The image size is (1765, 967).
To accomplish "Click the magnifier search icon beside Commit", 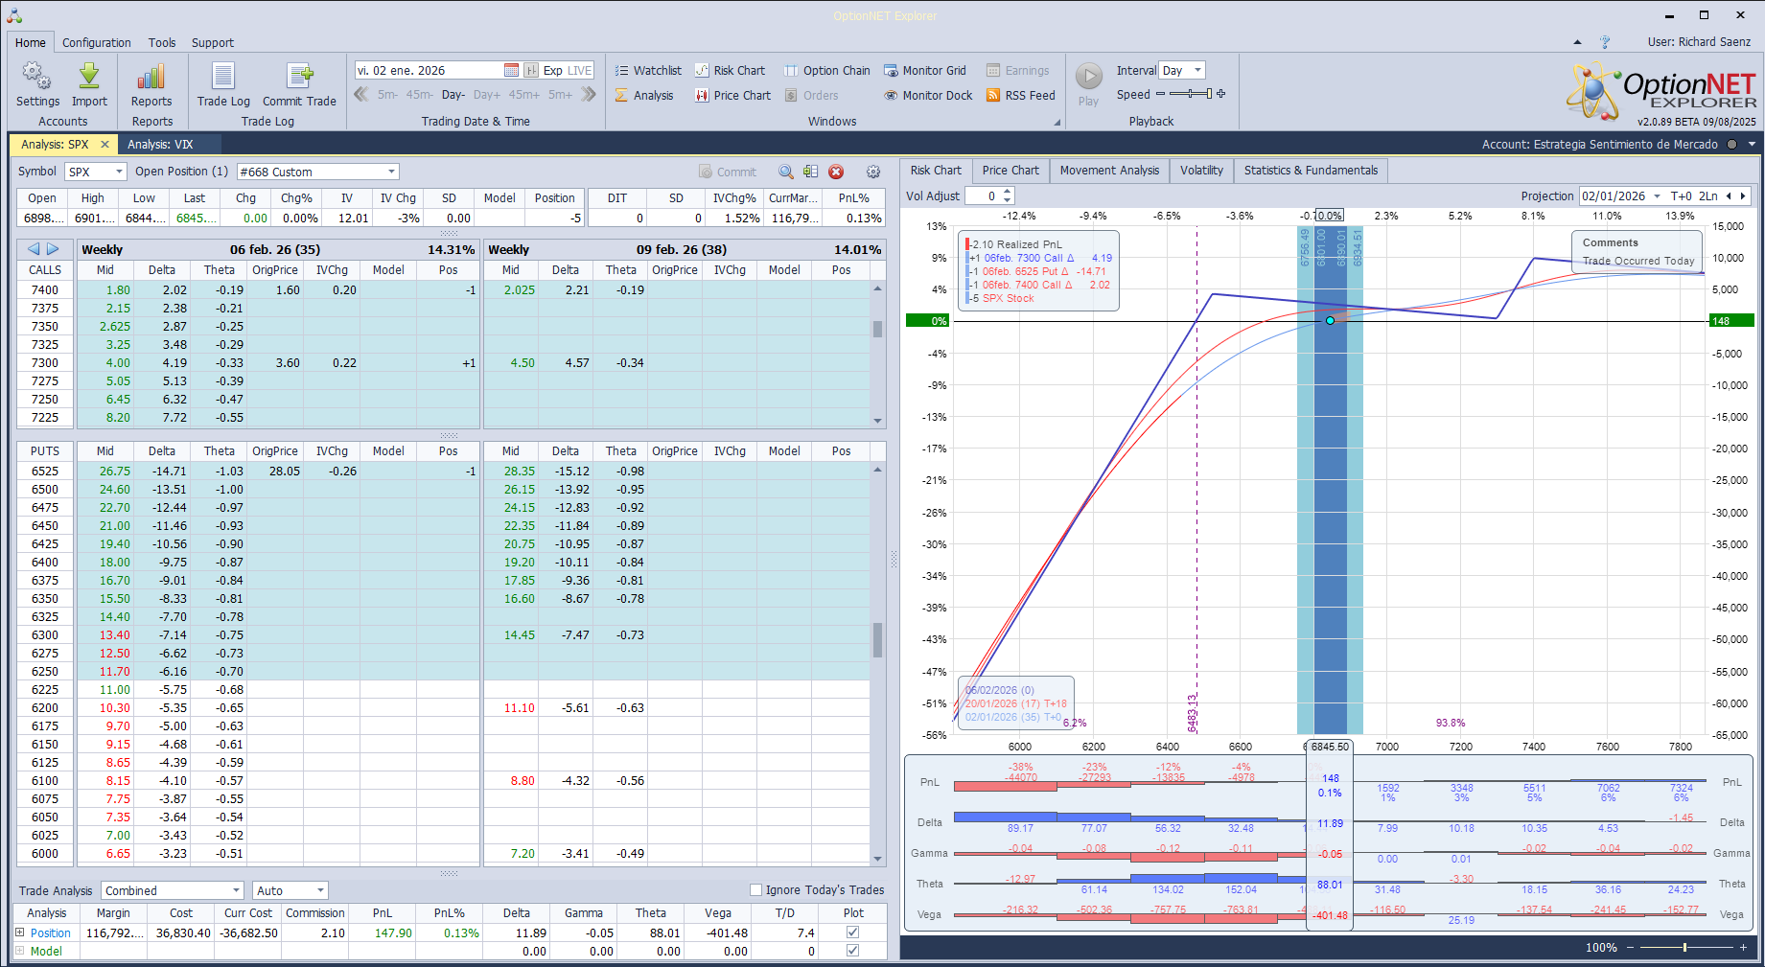I will click(786, 172).
